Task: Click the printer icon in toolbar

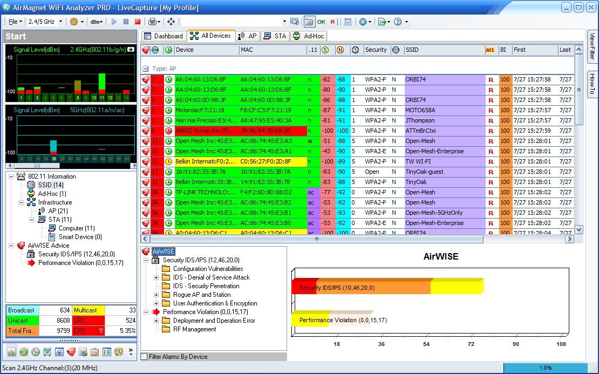Action: [x=152, y=22]
